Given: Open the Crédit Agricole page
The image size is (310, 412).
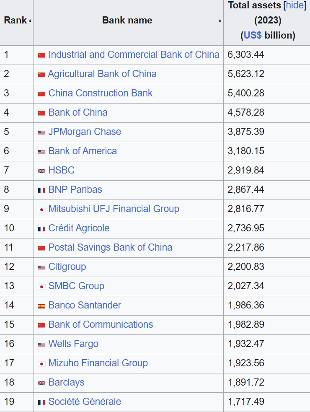Looking at the screenshot, I should [x=79, y=228].
